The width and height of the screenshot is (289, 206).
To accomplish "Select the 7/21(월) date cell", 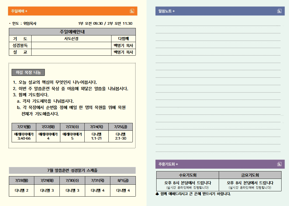I will [24, 127].
